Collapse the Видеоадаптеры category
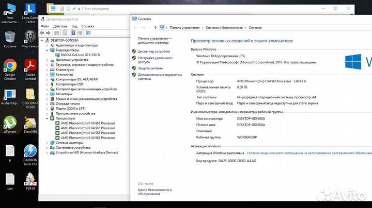372x208 pixels. 47,50
